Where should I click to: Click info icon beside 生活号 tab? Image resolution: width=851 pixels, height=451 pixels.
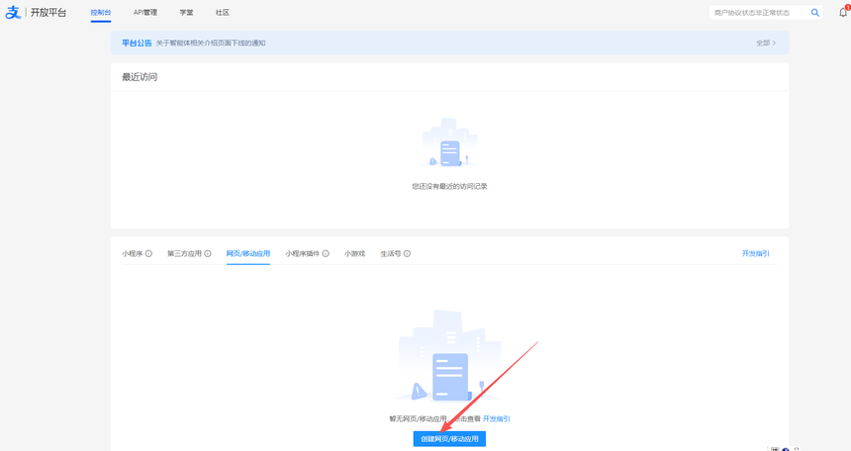(407, 254)
